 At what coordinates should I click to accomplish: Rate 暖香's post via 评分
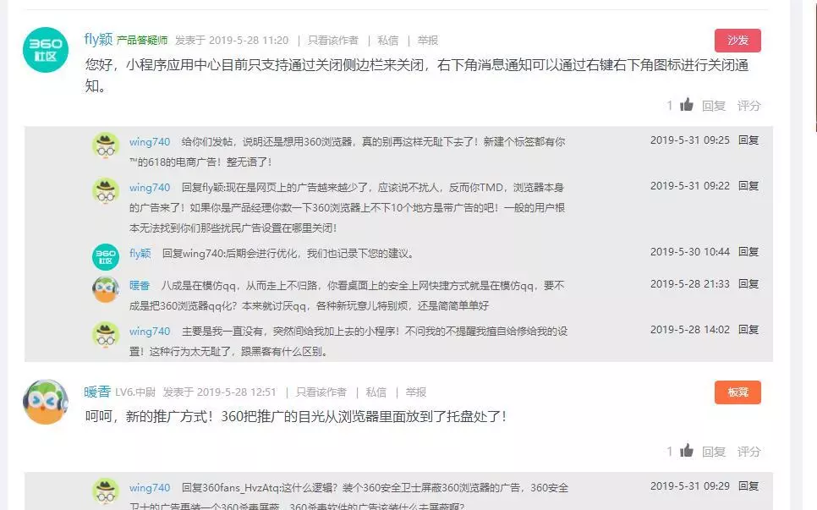pyautogui.click(x=748, y=452)
